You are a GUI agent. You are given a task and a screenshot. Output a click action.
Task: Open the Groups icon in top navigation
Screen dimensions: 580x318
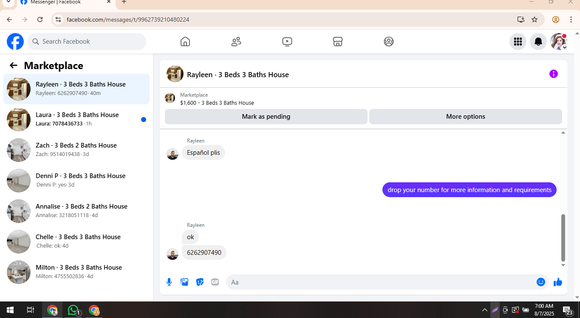[x=389, y=42]
